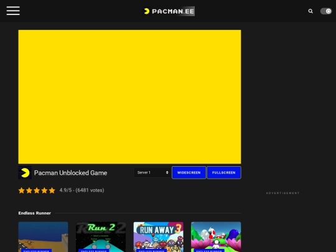Click the Pacman Unblocked Game title
The height and width of the screenshot is (252, 336).
(71, 173)
